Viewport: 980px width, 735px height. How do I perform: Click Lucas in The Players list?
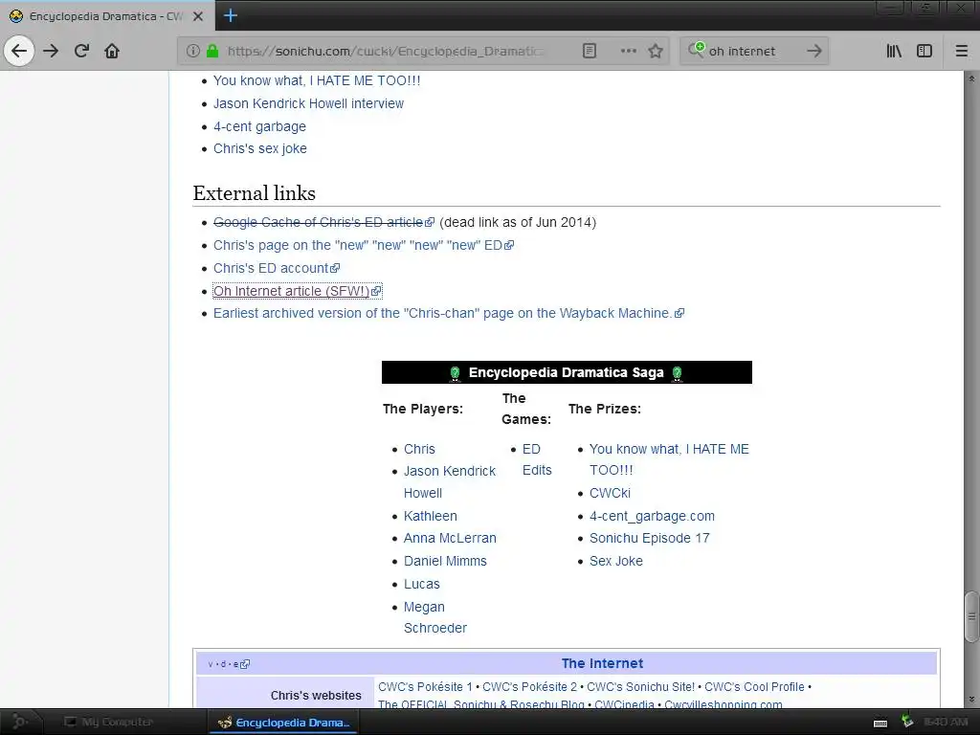(422, 585)
